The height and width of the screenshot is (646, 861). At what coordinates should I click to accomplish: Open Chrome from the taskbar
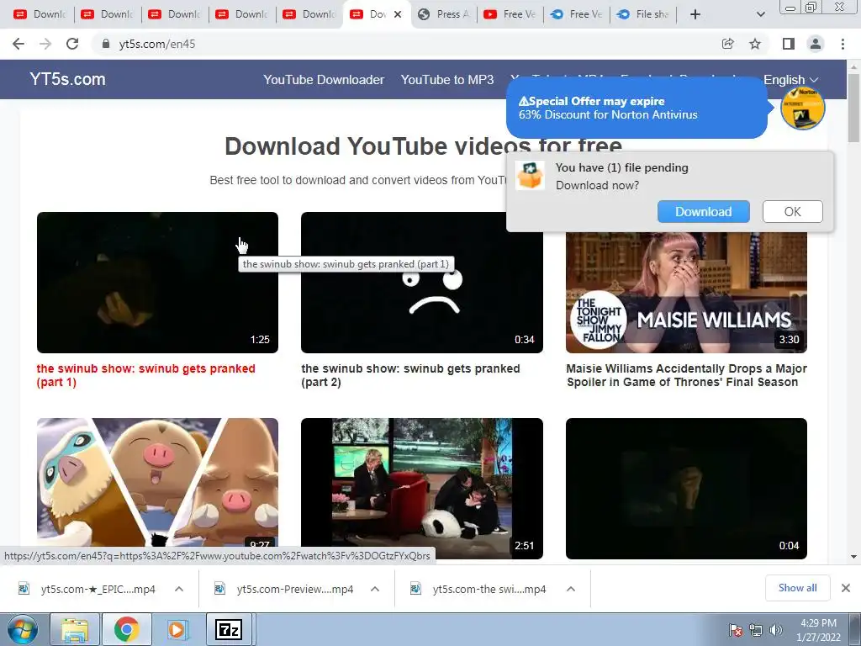[126, 629]
